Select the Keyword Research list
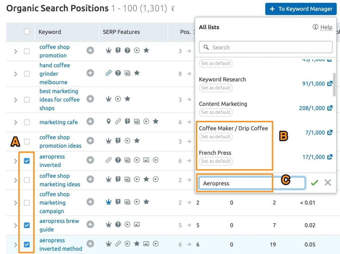The image size is (340, 254). 222,79
